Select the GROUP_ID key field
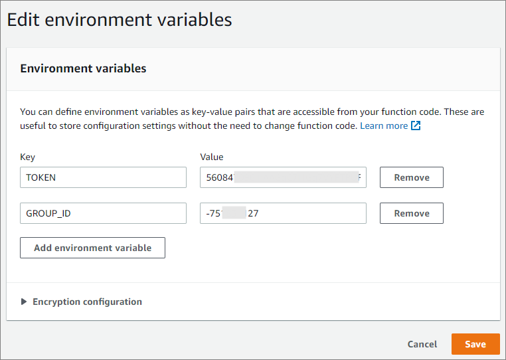 103,213
